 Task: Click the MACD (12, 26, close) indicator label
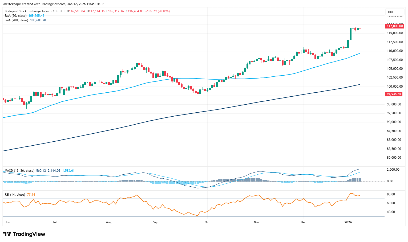[19, 171]
